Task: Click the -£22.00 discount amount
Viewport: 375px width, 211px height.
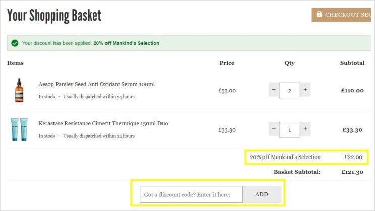Action: point(352,157)
